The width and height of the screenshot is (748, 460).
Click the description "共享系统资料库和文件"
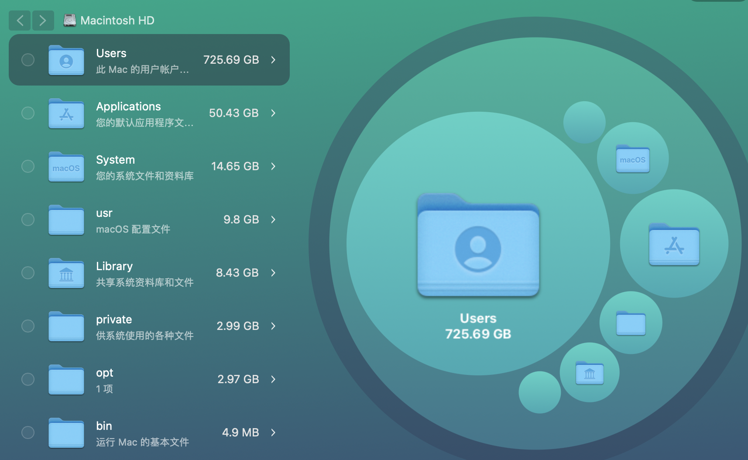tap(145, 283)
